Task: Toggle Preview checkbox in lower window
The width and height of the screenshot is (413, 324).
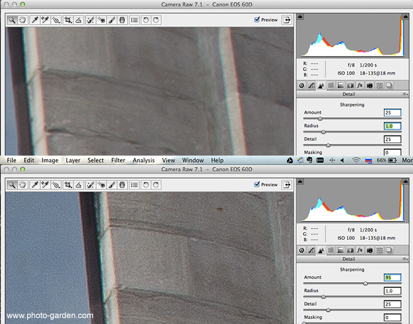Action: coord(257,184)
